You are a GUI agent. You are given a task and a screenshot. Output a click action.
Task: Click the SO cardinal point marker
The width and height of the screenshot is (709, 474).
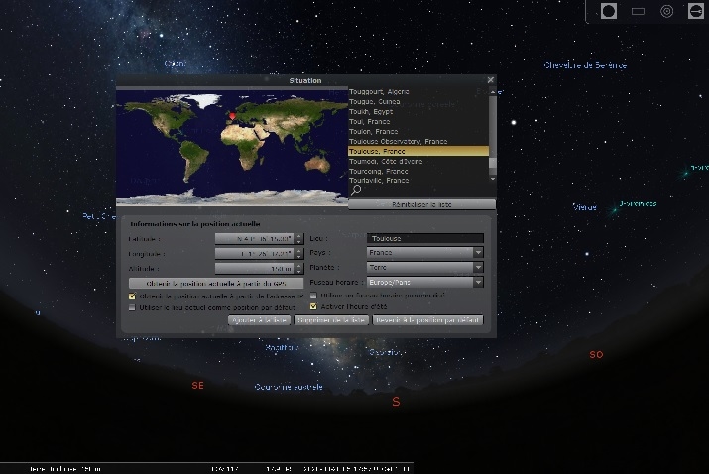pos(596,355)
